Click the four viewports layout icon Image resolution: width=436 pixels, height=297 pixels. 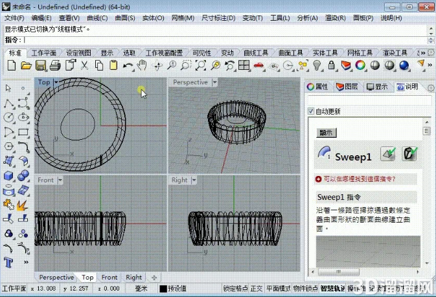pos(244,65)
